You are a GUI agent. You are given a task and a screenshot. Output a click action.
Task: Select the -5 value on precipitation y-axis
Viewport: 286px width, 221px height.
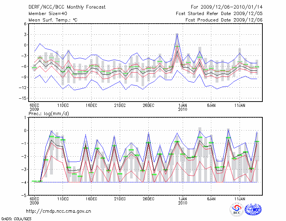pyautogui.click(x=24, y=196)
